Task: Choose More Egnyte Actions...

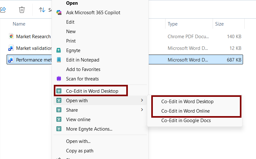Action: coord(89,129)
